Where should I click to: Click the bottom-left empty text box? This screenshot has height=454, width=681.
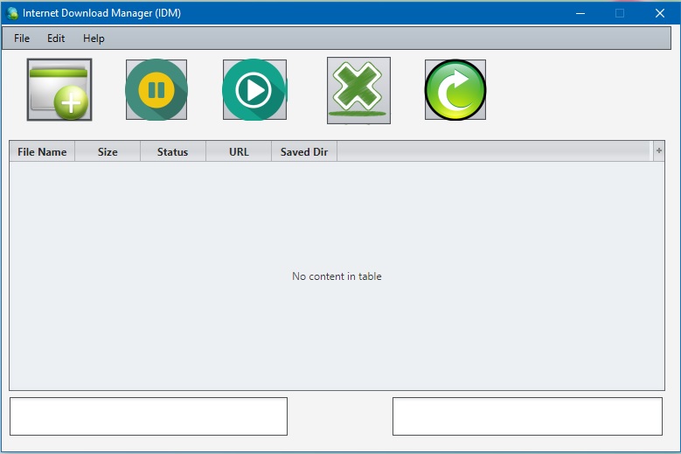point(149,416)
